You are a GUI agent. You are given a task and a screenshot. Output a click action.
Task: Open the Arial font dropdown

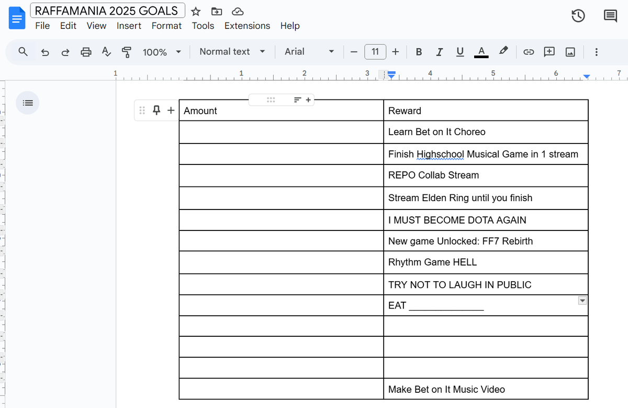(x=309, y=52)
